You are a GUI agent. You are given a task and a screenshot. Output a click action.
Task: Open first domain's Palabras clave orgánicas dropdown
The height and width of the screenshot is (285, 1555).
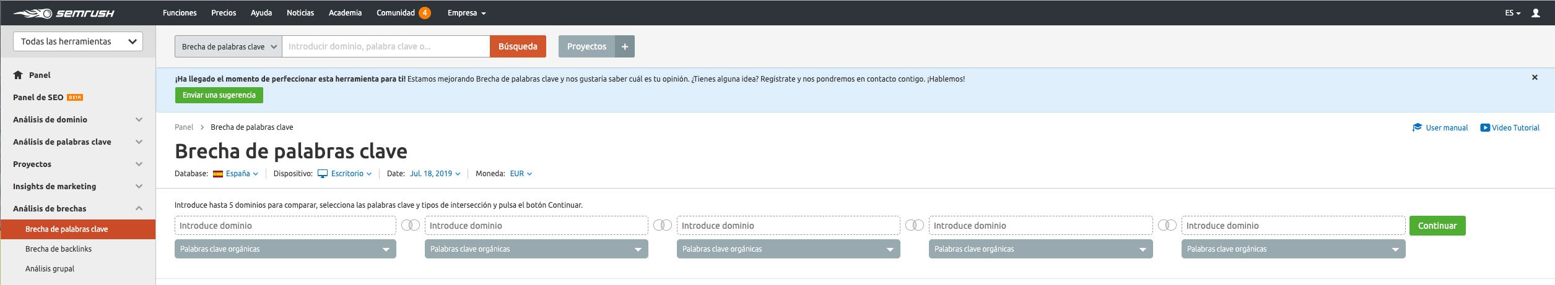coord(285,249)
